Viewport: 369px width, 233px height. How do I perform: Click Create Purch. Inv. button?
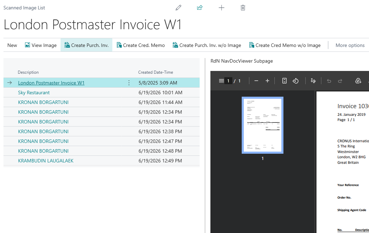tap(86, 45)
